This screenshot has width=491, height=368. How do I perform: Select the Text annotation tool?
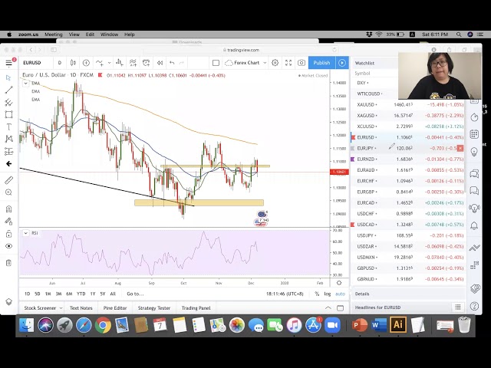(8, 127)
